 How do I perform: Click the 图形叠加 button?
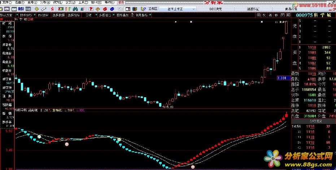tap(123, 15)
